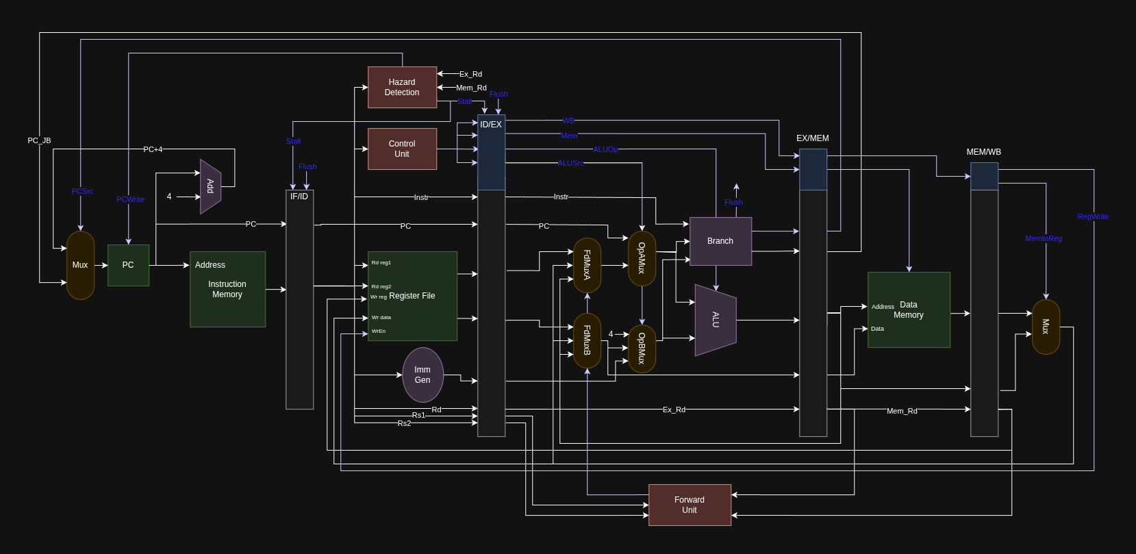Screen dimensions: 1136x554
Task: Select the FdMuxB multiplexer
Action: pyautogui.click(x=587, y=340)
